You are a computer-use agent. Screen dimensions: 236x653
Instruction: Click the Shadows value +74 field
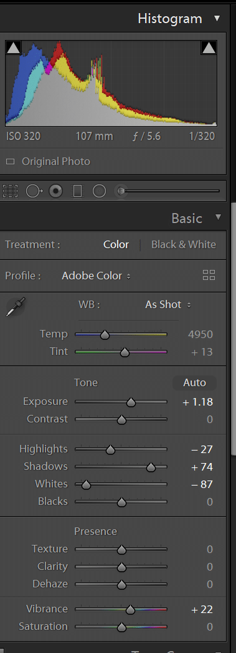202,467
